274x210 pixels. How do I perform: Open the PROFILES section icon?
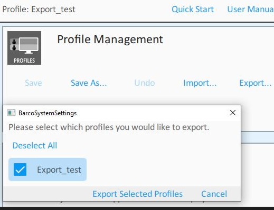[24, 48]
